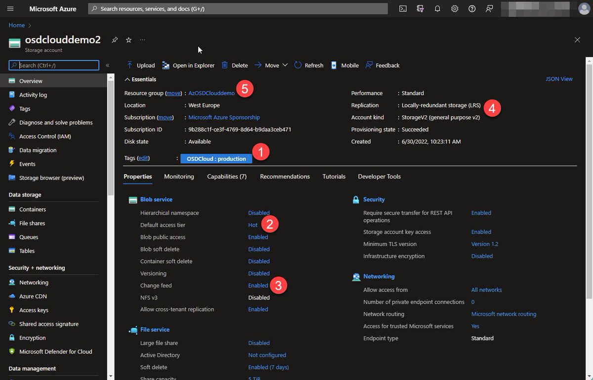Collapse the left sidebar menu
The height and width of the screenshot is (380, 593).
click(x=107, y=65)
